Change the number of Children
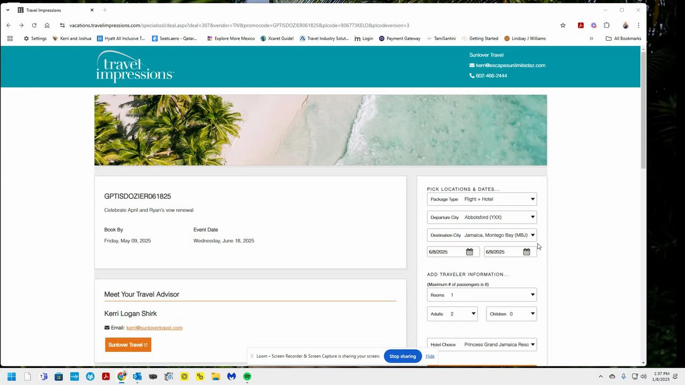The height and width of the screenshot is (385, 685). coord(511,314)
